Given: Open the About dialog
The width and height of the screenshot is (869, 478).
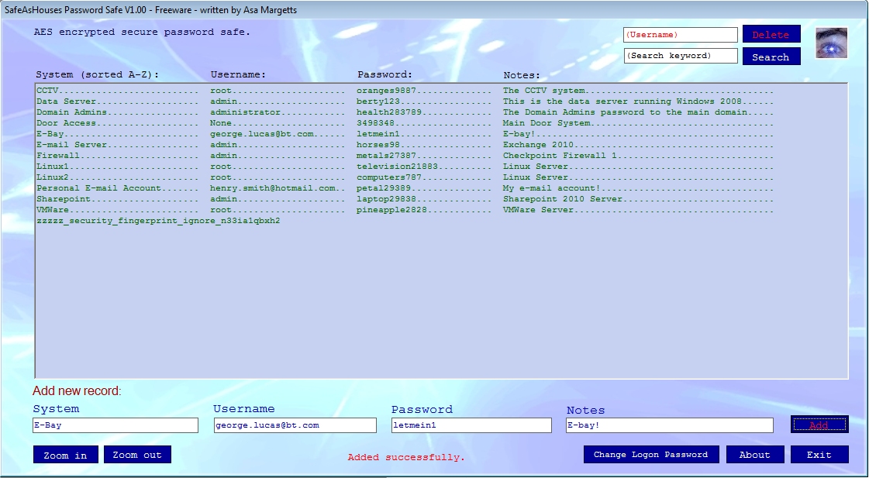Looking at the screenshot, I should (755, 455).
